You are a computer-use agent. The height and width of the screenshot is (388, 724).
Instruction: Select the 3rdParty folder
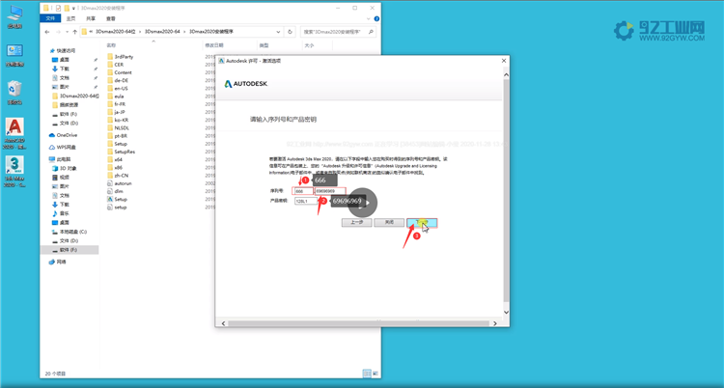click(x=120, y=57)
